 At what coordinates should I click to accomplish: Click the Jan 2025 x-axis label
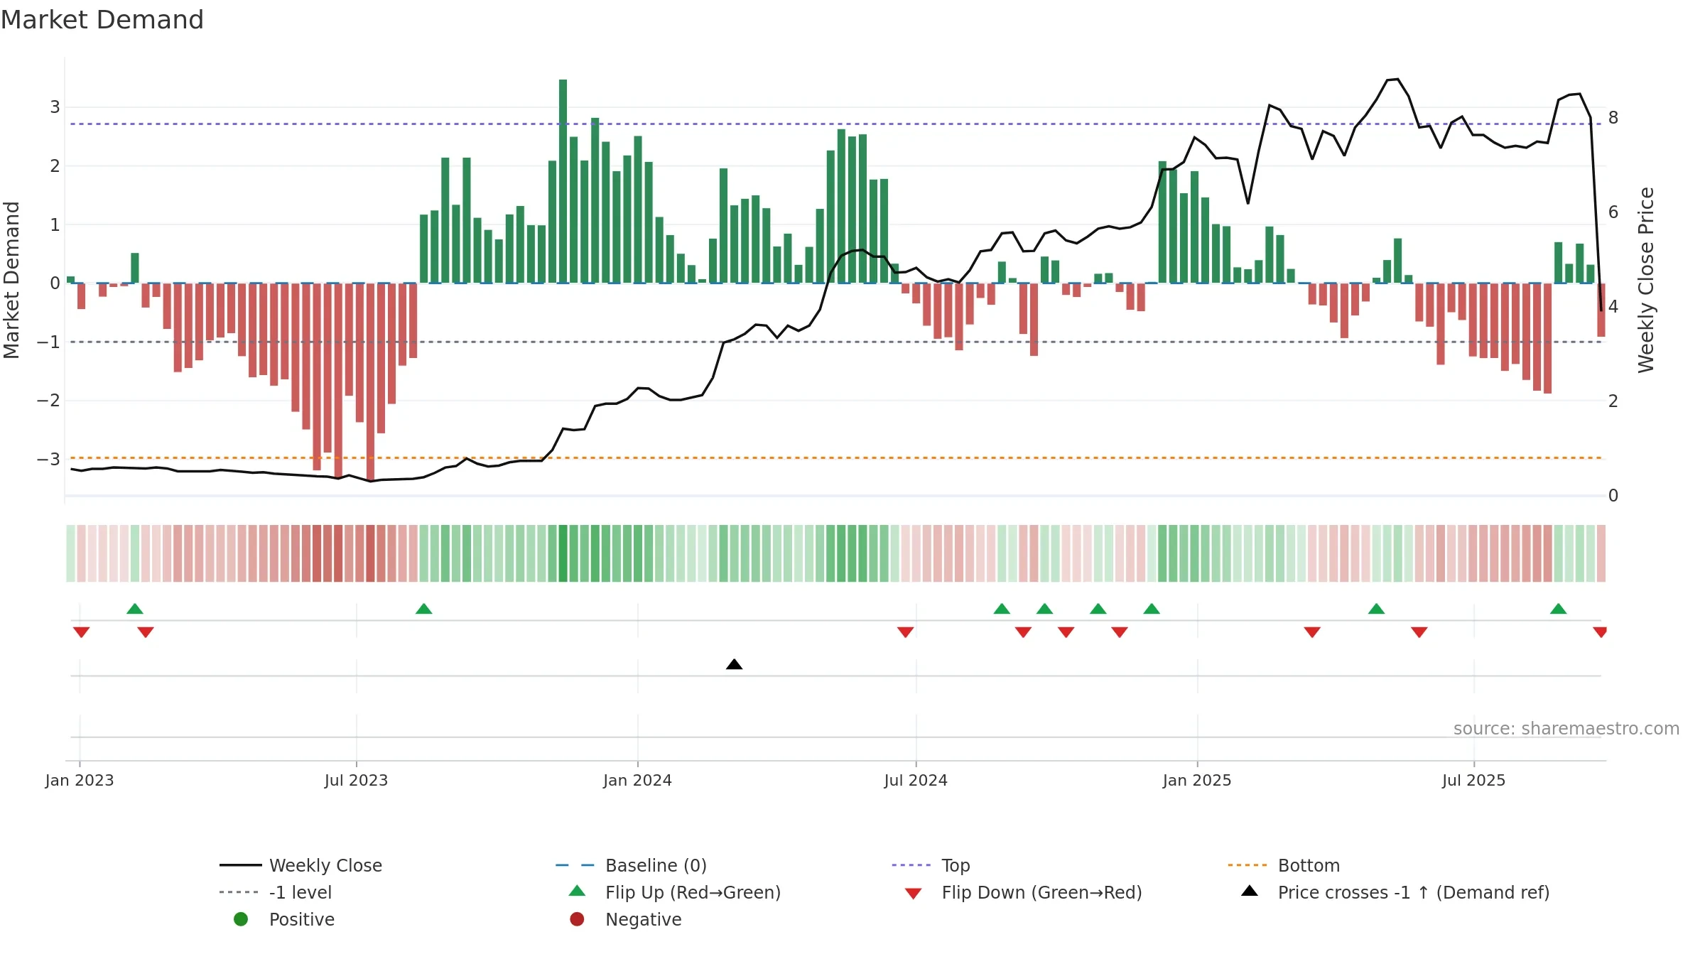coord(1197,780)
